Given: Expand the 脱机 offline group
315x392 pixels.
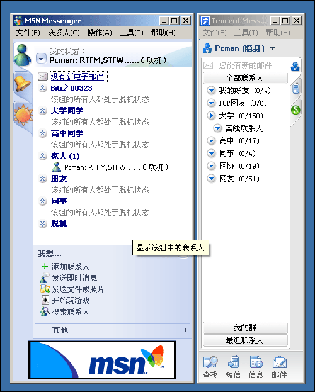Looking at the screenshot, I should (x=43, y=224).
